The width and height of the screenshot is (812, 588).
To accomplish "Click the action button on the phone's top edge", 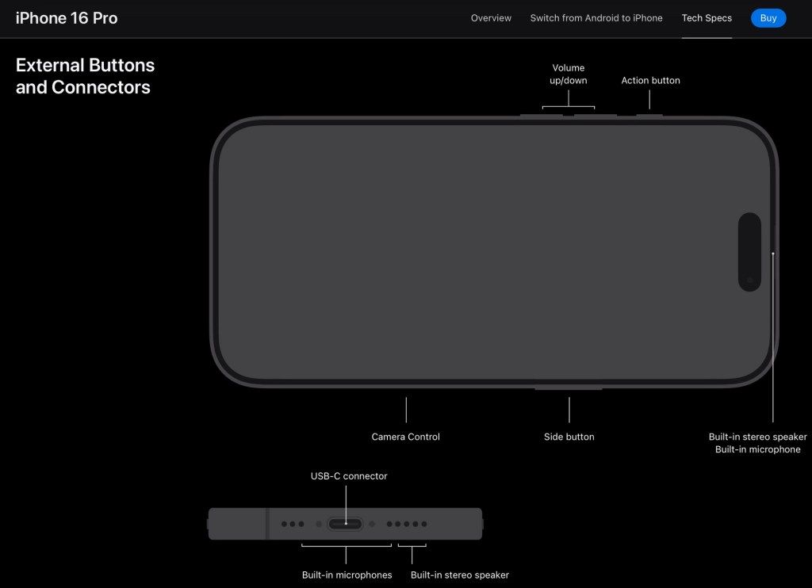I will [650, 115].
